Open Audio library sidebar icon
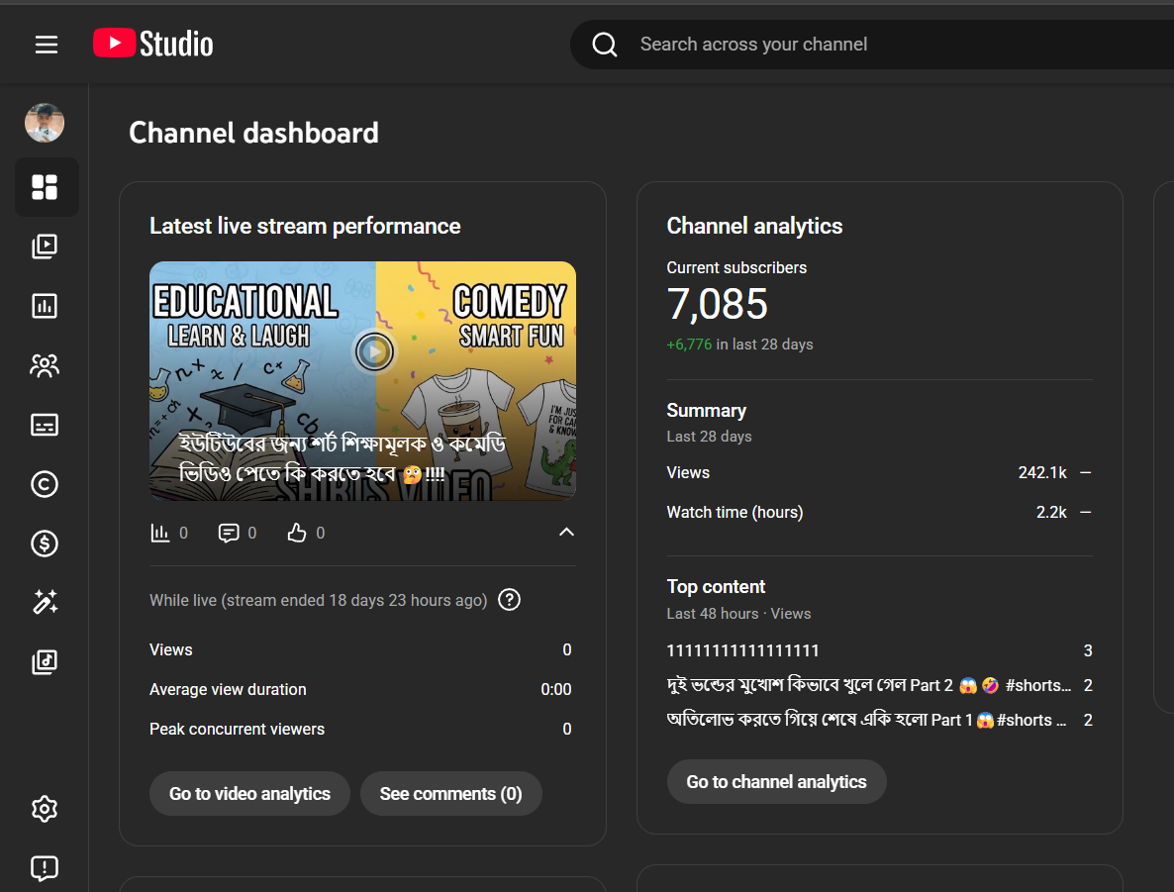This screenshot has height=892, width=1174. [45, 662]
